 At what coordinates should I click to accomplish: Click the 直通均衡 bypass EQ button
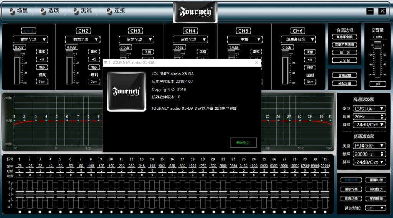pos(351,198)
